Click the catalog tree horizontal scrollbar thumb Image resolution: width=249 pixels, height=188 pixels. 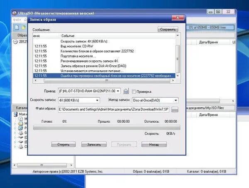[x=42, y=165]
